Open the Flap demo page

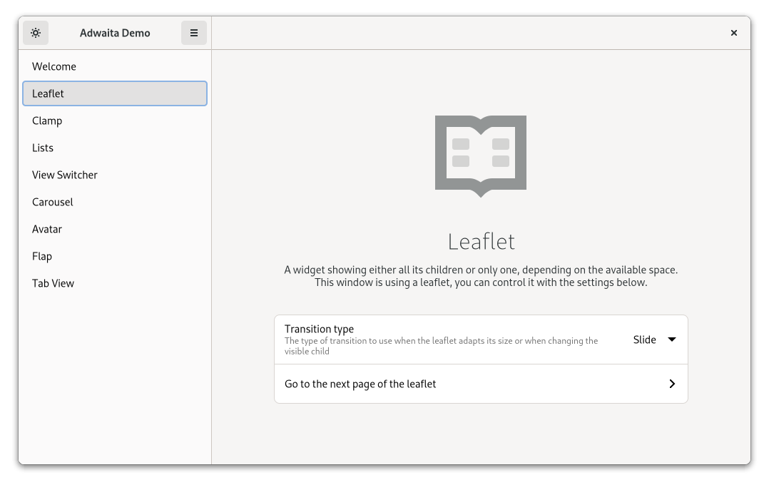42,256
